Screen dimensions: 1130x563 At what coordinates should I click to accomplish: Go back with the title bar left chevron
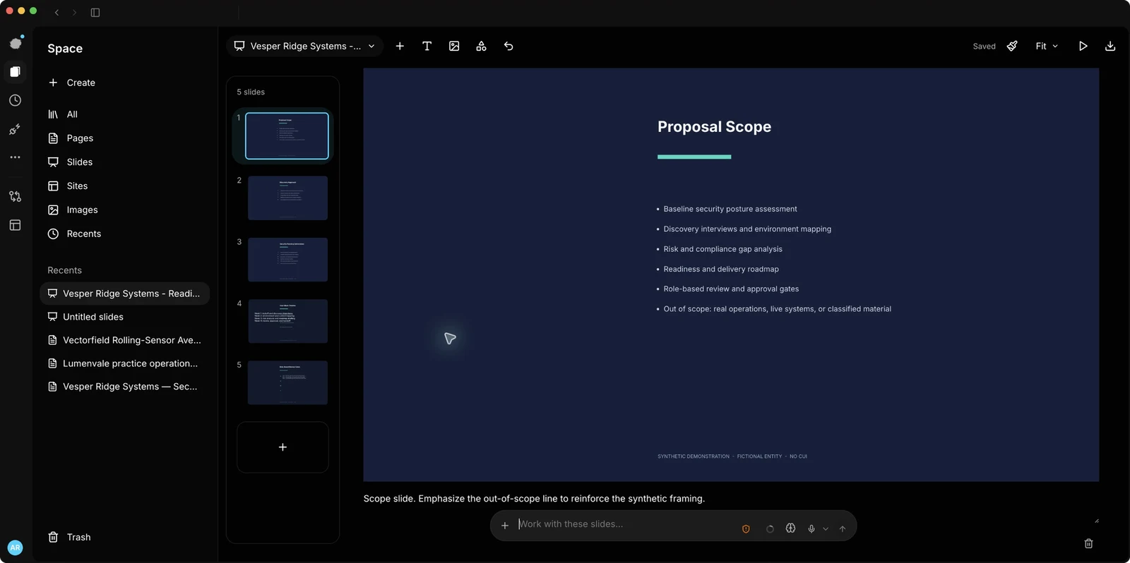point(57,12)
